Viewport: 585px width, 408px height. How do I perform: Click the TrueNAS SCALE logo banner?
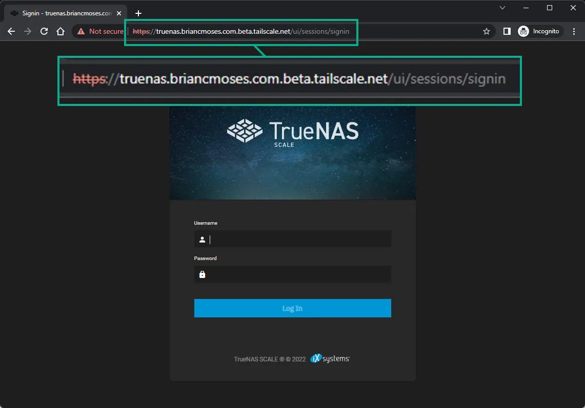point(292,132)
